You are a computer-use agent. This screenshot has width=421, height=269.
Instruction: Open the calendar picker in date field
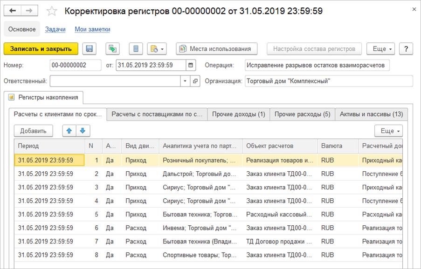pos(192,65)
